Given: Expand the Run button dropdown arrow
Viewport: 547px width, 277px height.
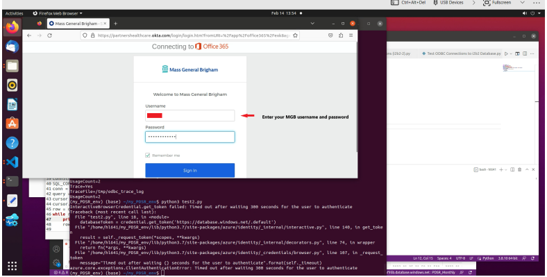Looking at the screenshot, I should [511, 53].
